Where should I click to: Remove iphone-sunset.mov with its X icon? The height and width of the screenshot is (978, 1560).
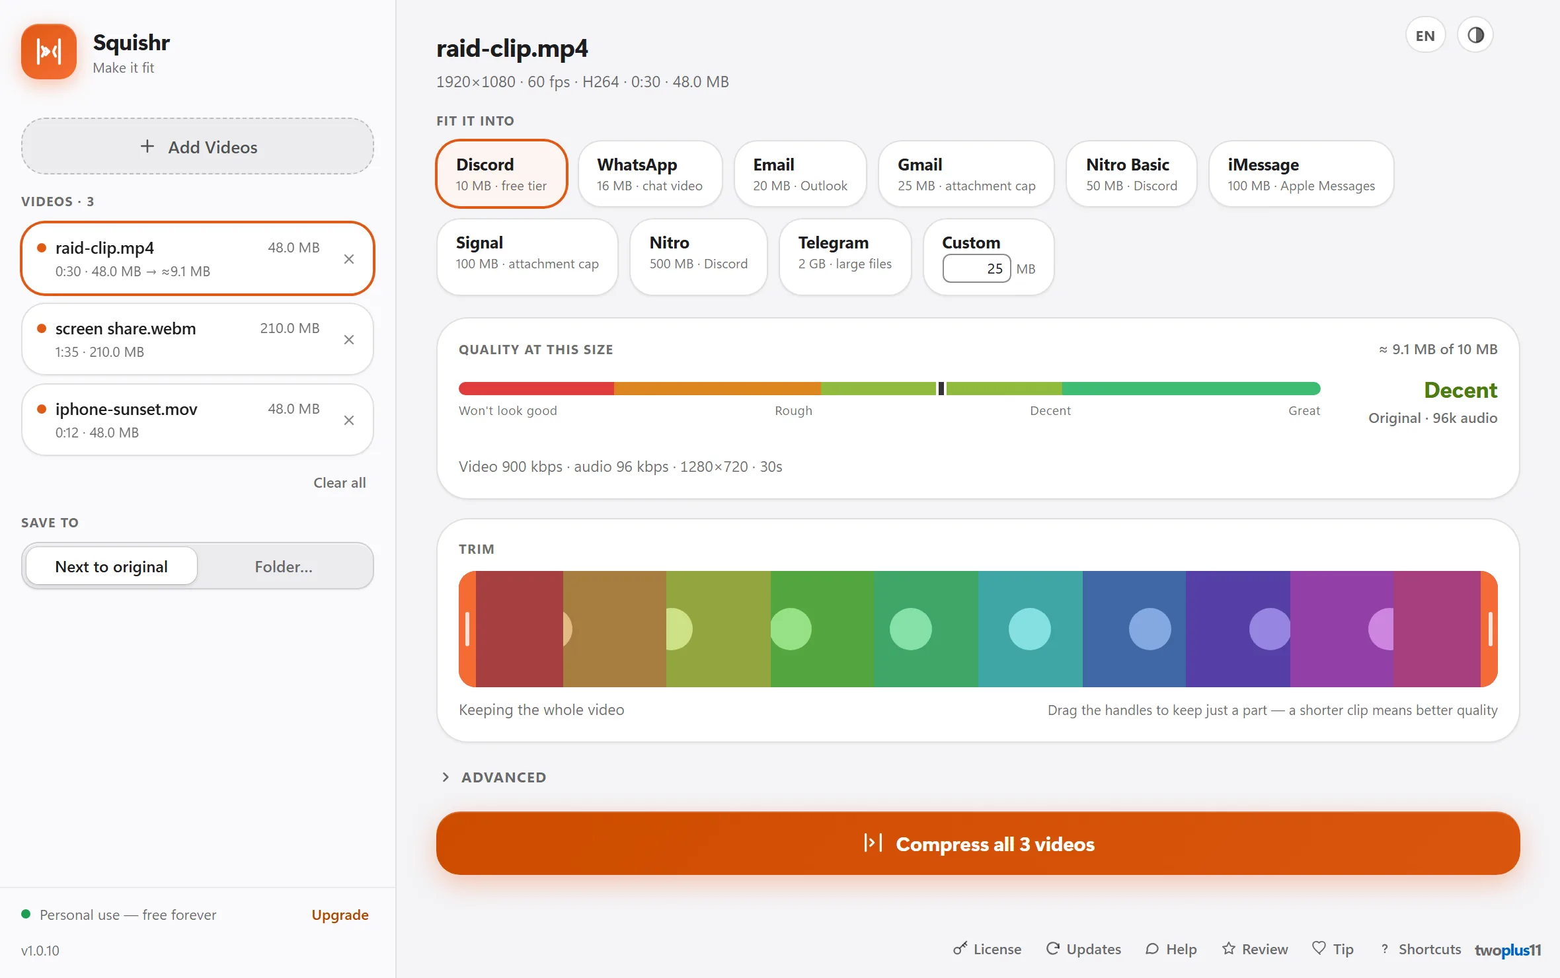click(349, 420)
